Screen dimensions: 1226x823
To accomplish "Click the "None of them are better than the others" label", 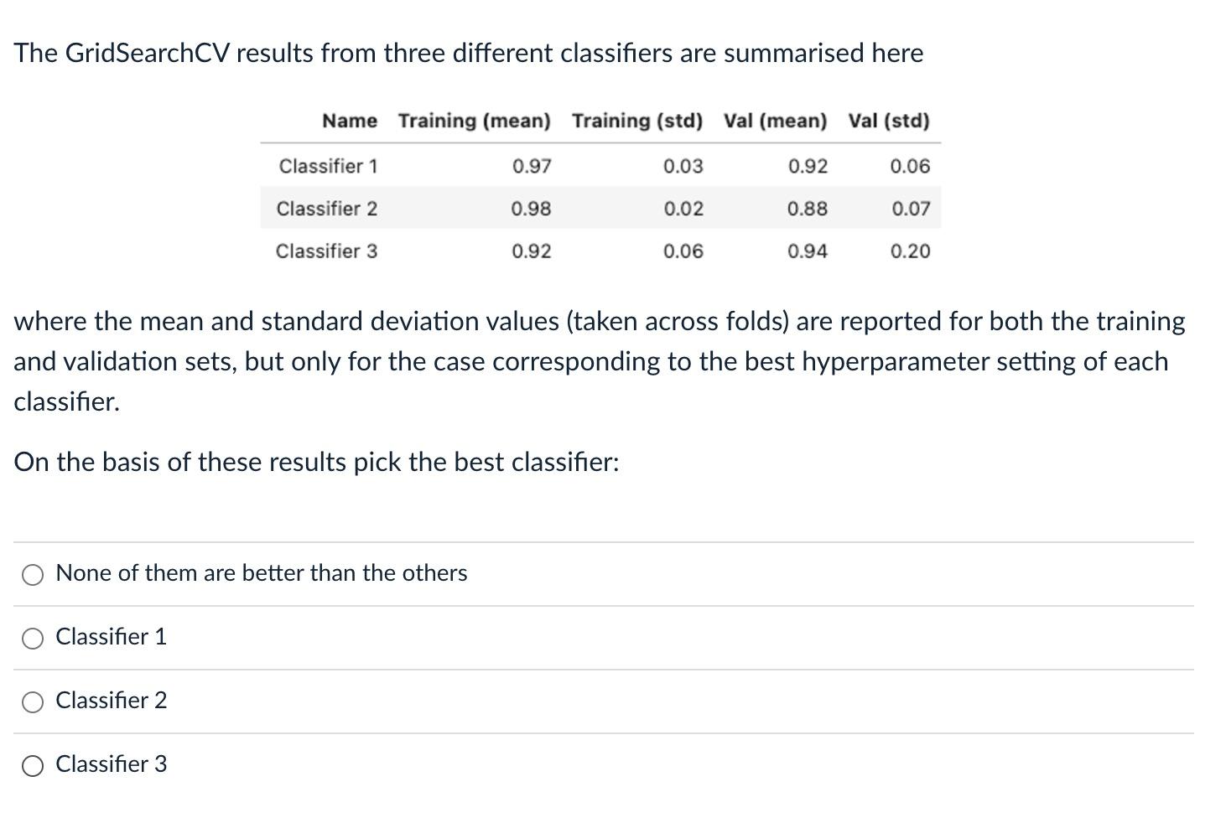I will coord(261,573).
